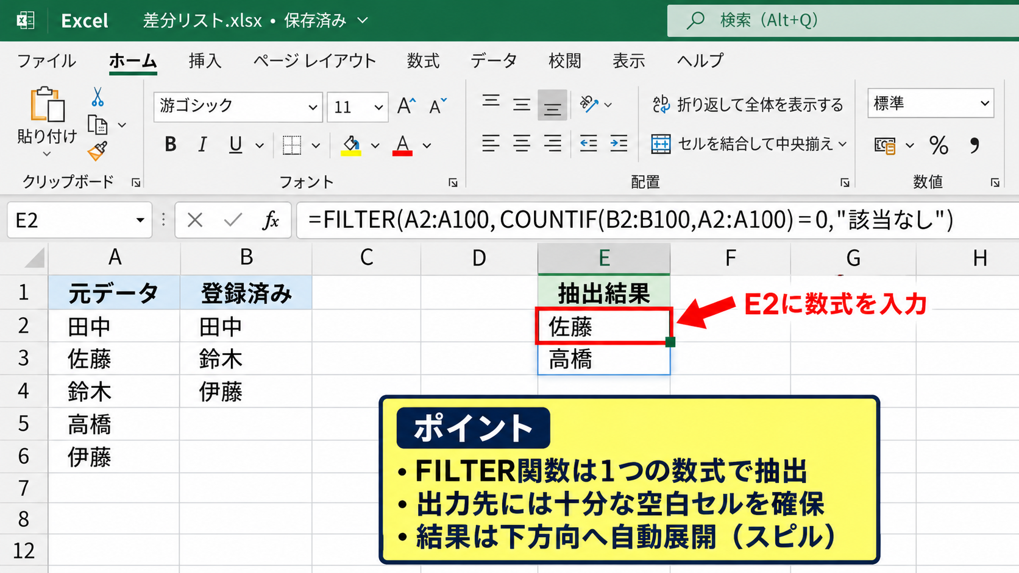This screenshot has width=1019, height=573.
Task: Click the increase indent icon
Action: point(619,144)
